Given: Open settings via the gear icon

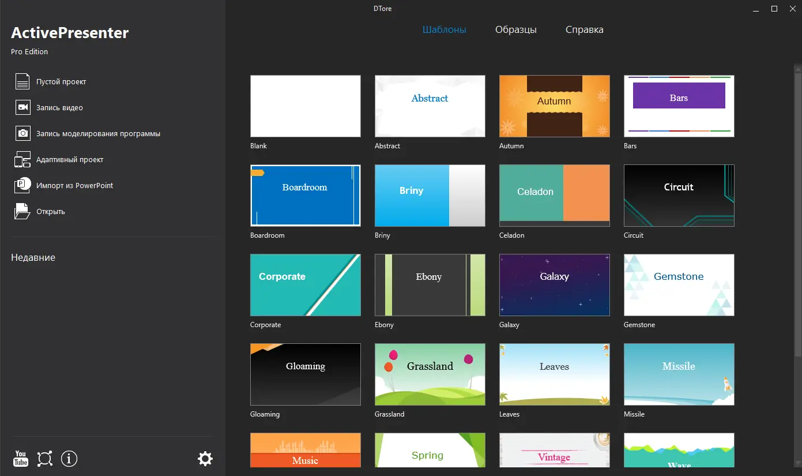Looking at the screenshot, I should 205,459.
